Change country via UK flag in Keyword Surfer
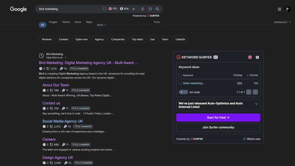295x166 pixels. click(x=250, y=57)
